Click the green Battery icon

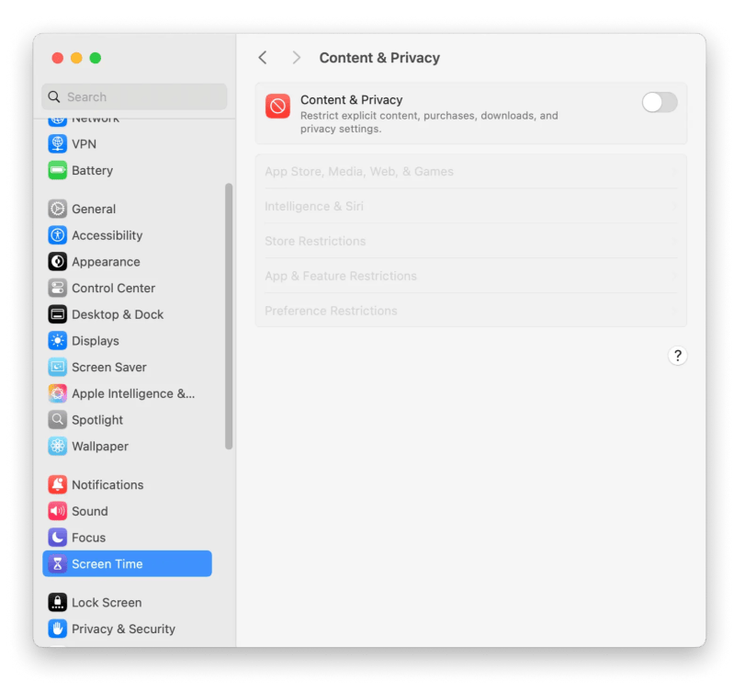click(57, 170)
